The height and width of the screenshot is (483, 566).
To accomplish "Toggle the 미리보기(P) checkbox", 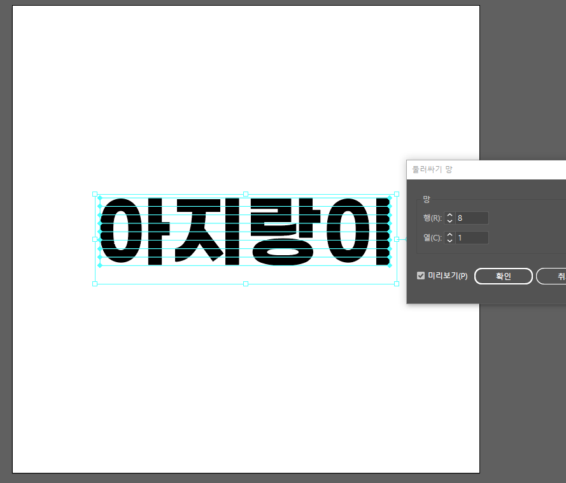I will click(421, 276).
